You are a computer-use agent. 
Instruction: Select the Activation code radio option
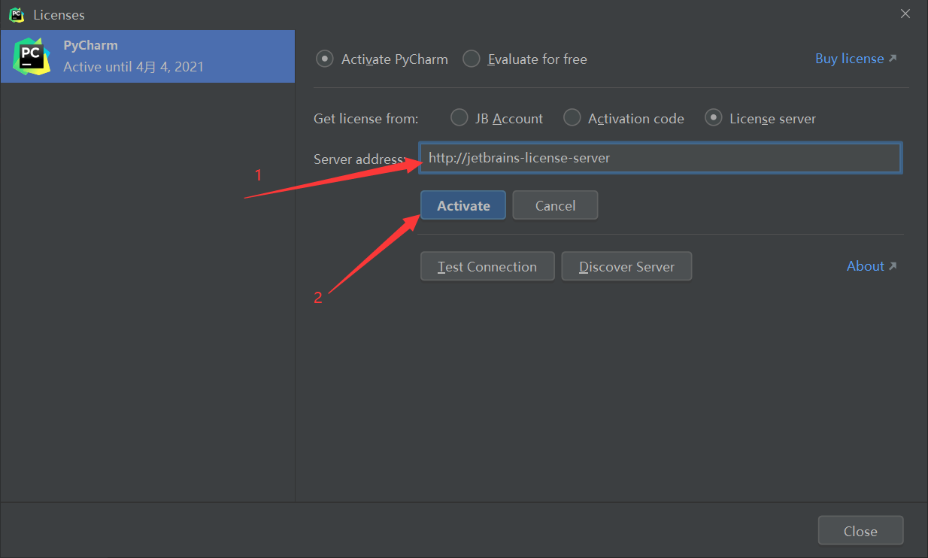(572, 118)
